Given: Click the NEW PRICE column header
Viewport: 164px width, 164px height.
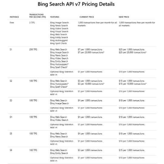Looking at the screenshot, I should (x=124, y=17).
